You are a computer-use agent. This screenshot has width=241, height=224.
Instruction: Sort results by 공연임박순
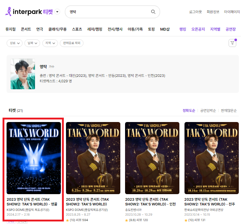tap(208, 110)
